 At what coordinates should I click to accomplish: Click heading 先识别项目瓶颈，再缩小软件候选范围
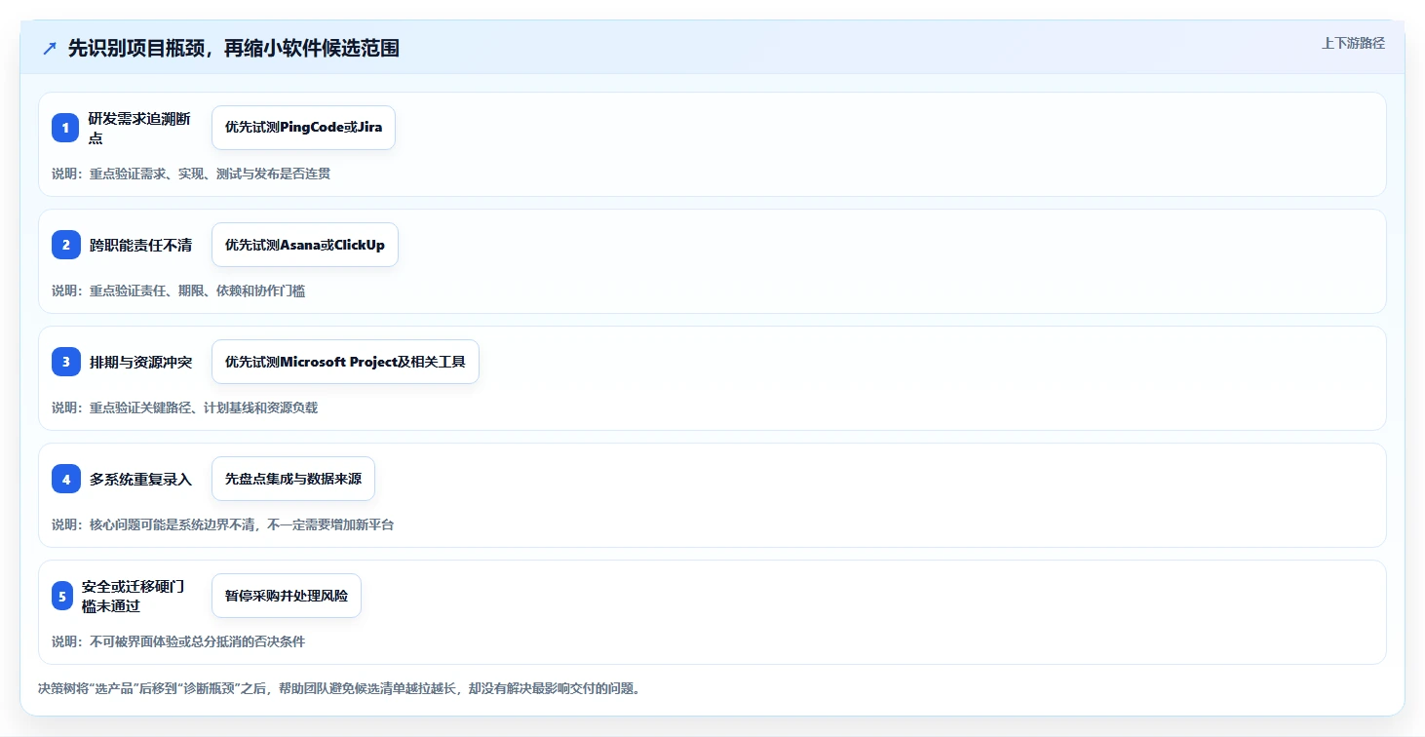(234, 48)
